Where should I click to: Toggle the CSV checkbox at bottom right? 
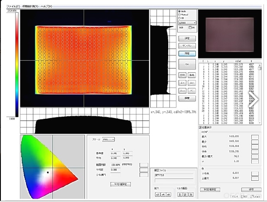(x=242, y=196)
